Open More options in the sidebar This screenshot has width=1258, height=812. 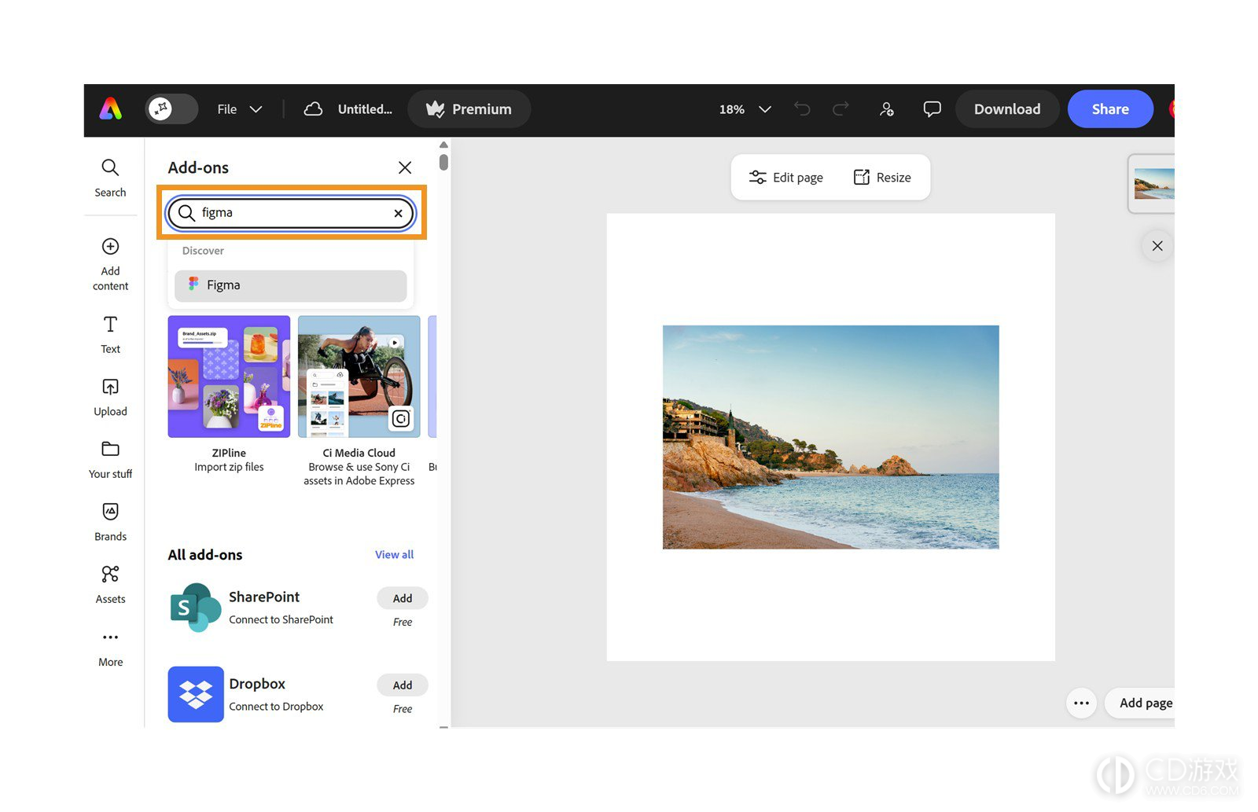[110, 648]
